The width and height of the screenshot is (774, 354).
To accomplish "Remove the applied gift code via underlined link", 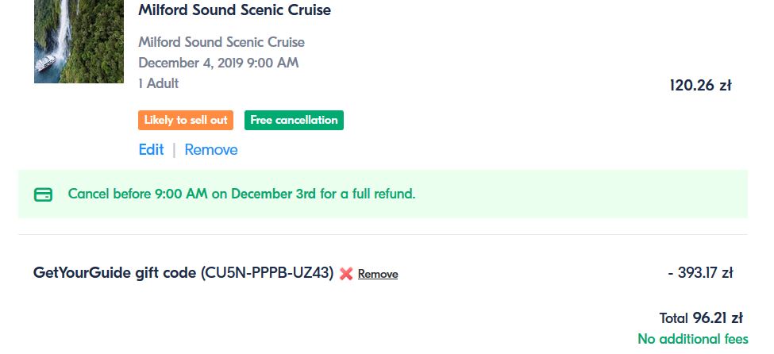I will pos(378,274).
